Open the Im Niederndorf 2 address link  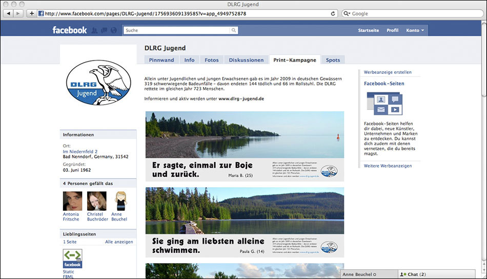click(x=80, y=151)
